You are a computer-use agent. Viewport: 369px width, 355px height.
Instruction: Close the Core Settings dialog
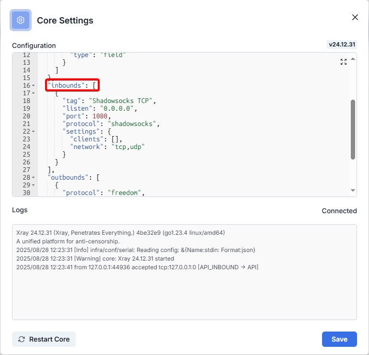point(355,17)
